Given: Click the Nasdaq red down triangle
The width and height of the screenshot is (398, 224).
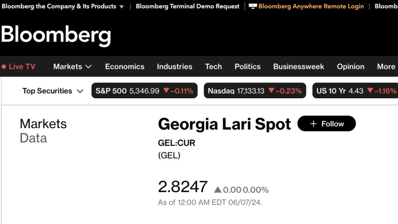Looking at the screenshot, I should click(271, 90).
